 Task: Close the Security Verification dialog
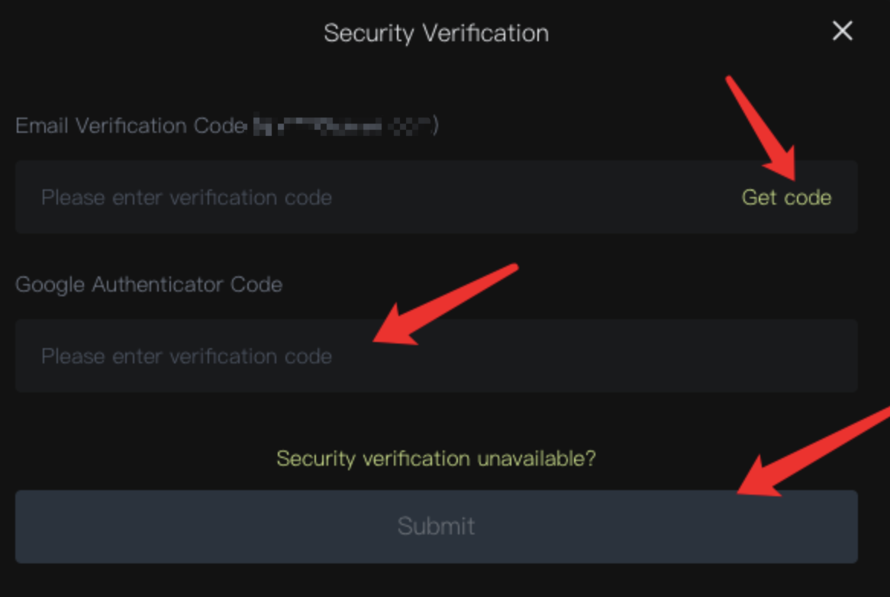[842, 31]
